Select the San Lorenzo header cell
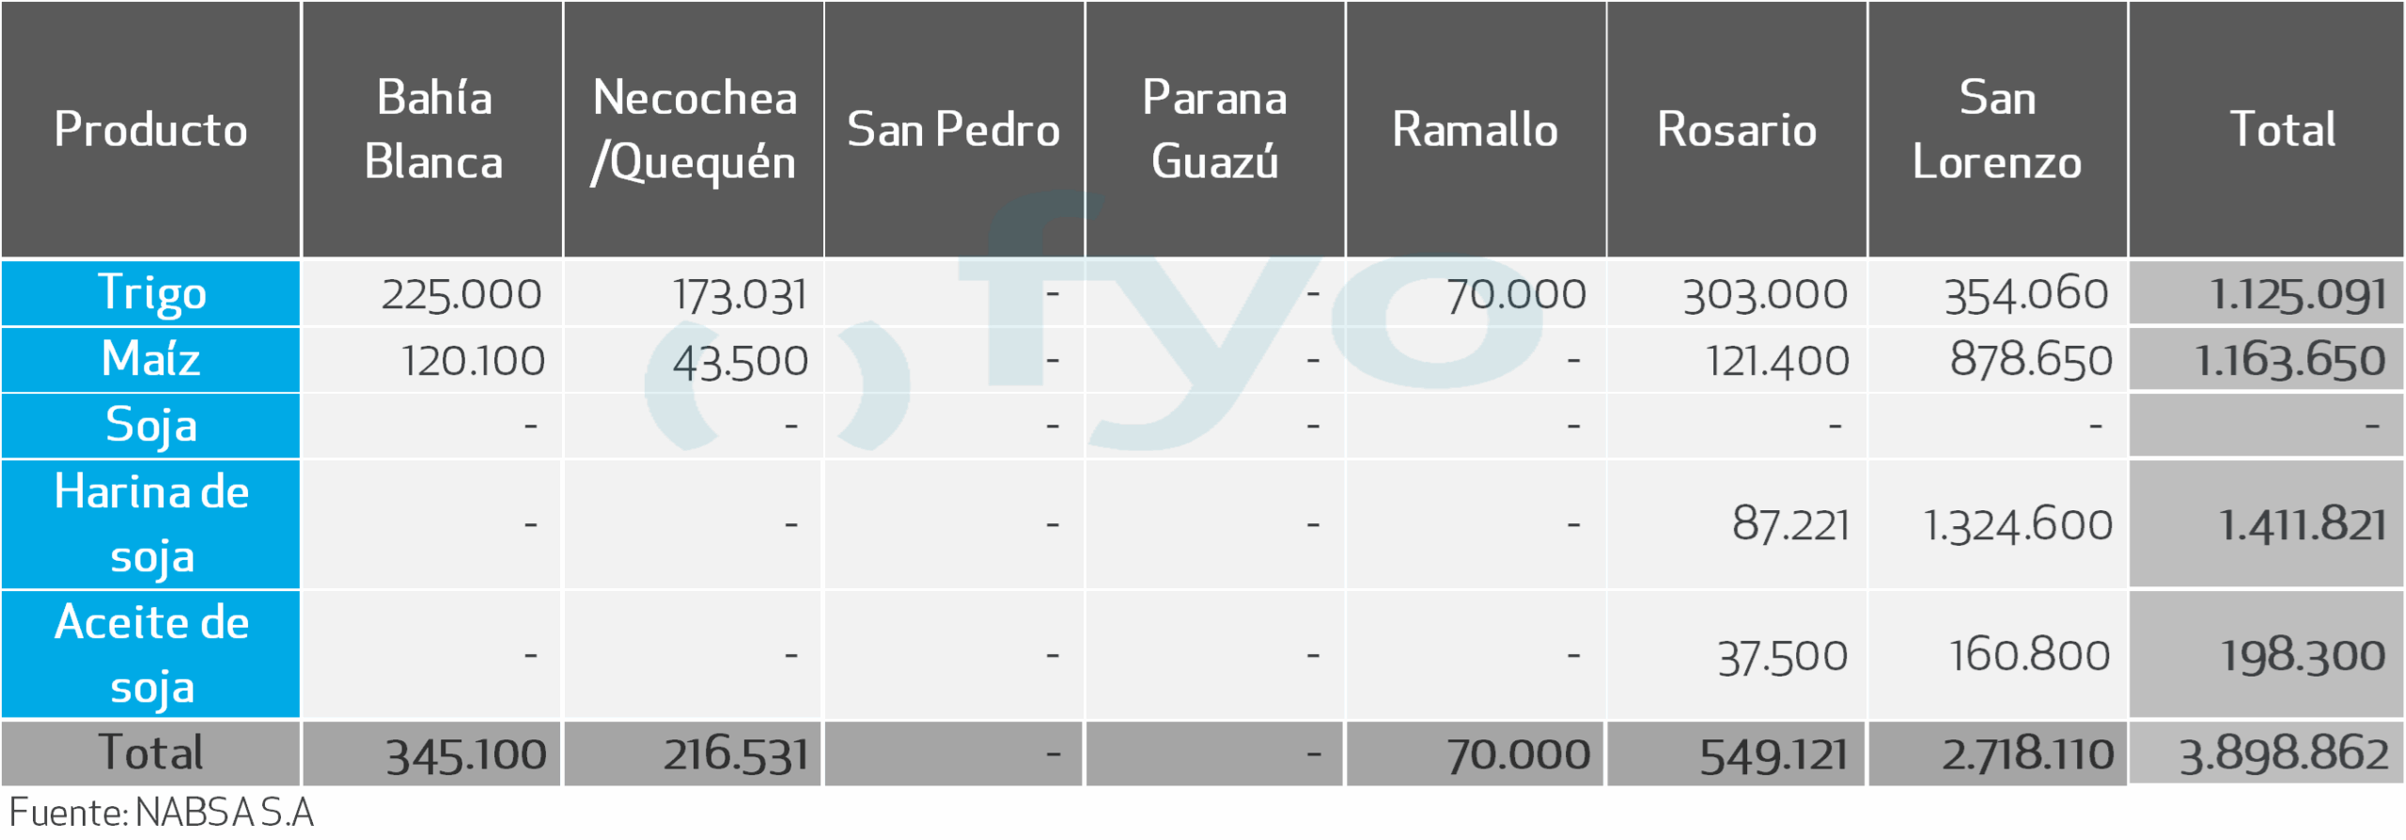 [x=1997, y=130]
